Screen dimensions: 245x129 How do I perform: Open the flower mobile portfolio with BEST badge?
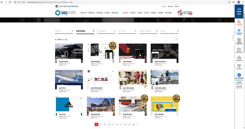(x=101, y=53)
